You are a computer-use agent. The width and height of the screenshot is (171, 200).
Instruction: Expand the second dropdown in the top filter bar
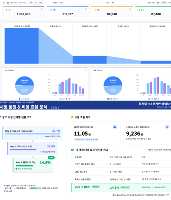(x=124, y=3)
